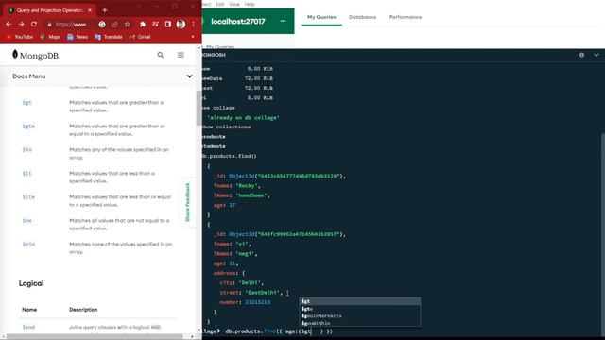
Task: Click the address bar URL field
Action: [74, 25]
